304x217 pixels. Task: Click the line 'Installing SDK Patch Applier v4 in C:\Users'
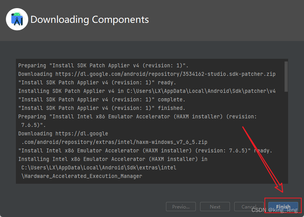point(147,91)
